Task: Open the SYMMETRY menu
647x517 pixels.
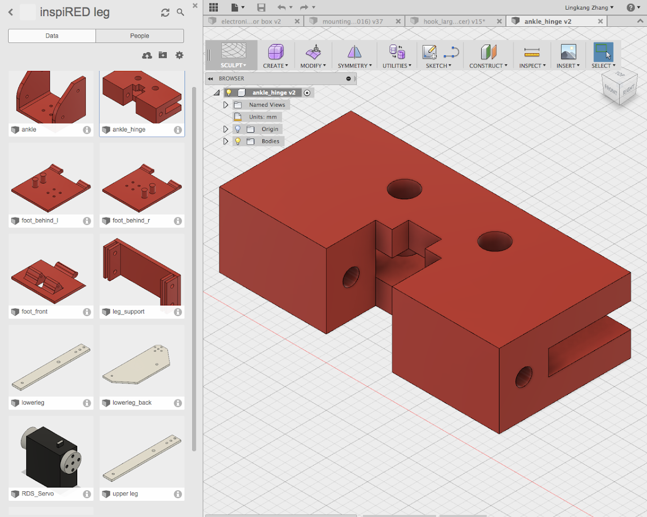Action: (x=354, y=65)
